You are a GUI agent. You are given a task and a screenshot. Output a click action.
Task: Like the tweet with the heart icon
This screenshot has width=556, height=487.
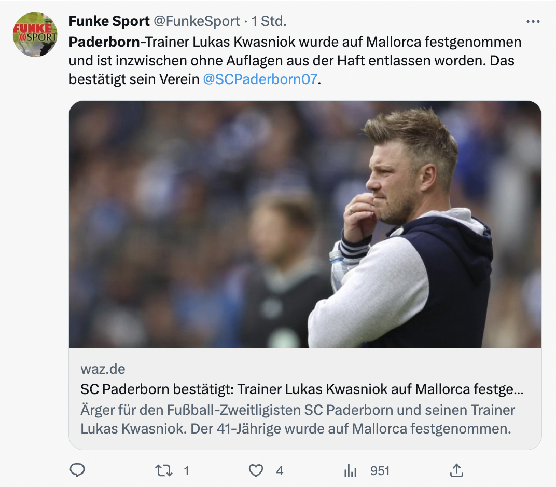256,470
